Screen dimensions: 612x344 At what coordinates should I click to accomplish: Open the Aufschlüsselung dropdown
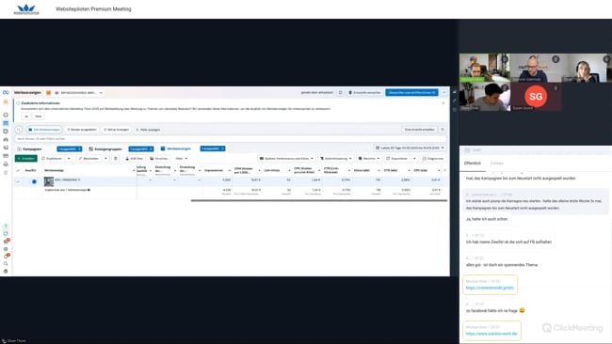(x=336, y=159)
